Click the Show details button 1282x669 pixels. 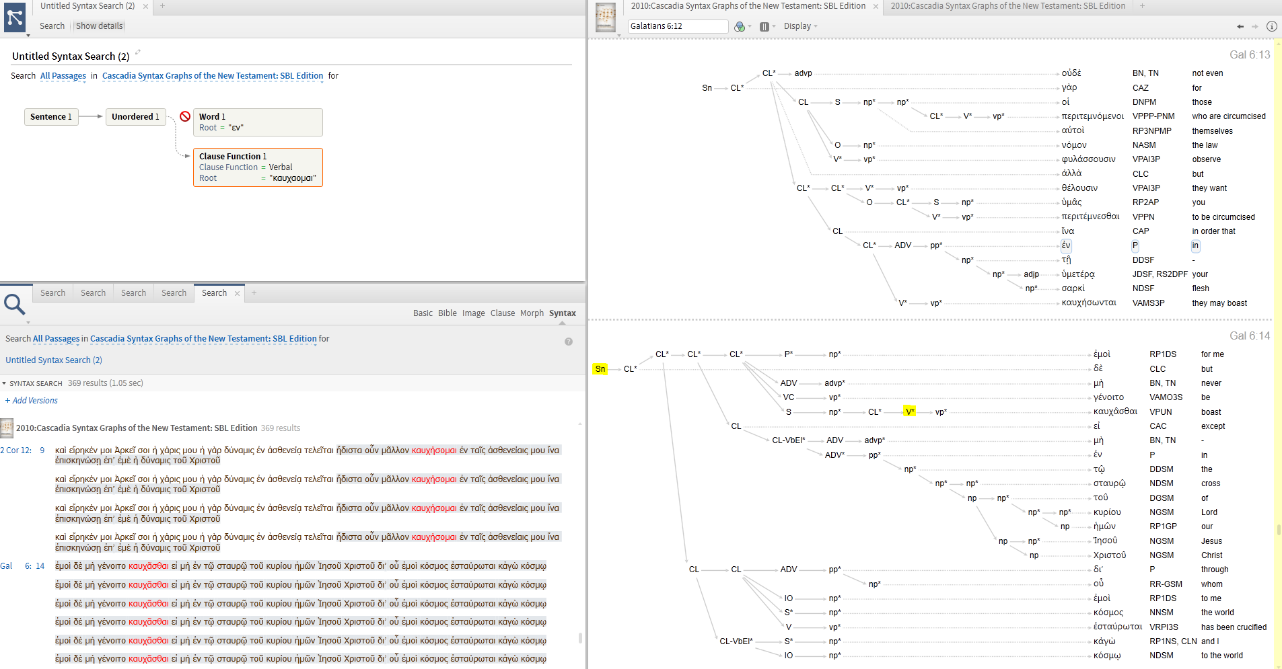click(x=99, y=26)
